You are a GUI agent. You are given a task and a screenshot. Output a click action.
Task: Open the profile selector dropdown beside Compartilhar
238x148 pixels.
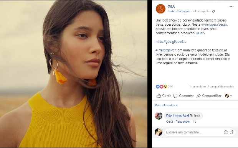pos(228,96)
